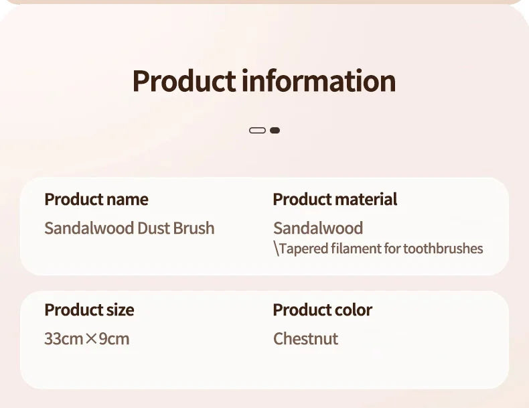
Task: Click the × symbol in the size value
Action: point(91,339)
